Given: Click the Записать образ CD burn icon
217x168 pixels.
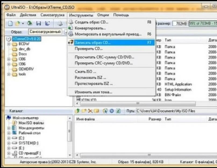Looking at the screenshot, I should pyautogui.click(x=71, y=42).
